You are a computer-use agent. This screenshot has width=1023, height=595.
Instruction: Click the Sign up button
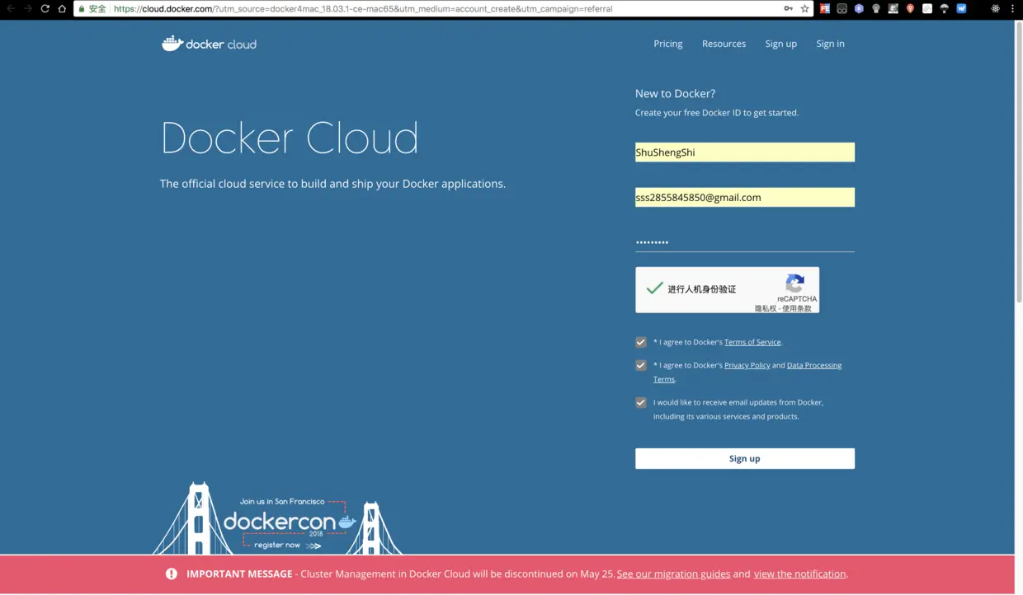pyautogui.click(x=743, y=458)
